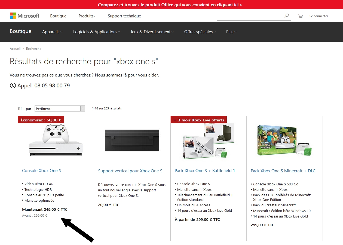The width and height of the screenshot is (343, 245).
Task: Open the vertical stand product image
Action: pyautogui.click(x=132, y=140)
